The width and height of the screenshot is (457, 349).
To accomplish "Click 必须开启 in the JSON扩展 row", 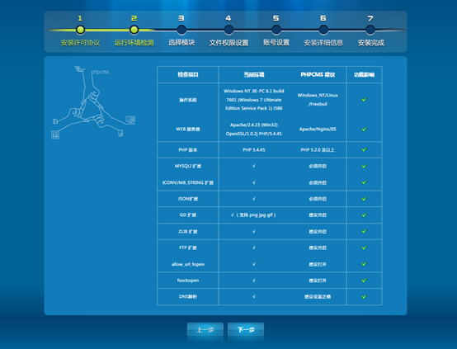I will tap(318, 199).
